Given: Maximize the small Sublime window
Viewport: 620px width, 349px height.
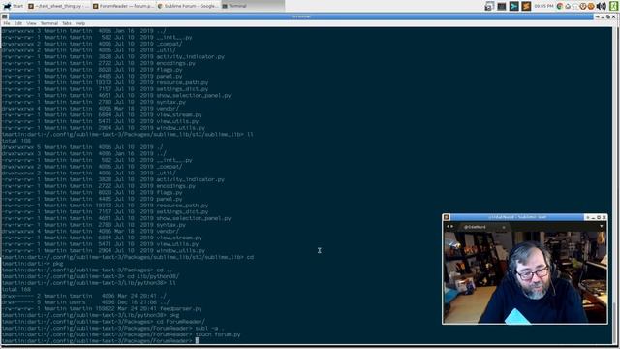Looking at the screenshot, I should click(599, 217).
